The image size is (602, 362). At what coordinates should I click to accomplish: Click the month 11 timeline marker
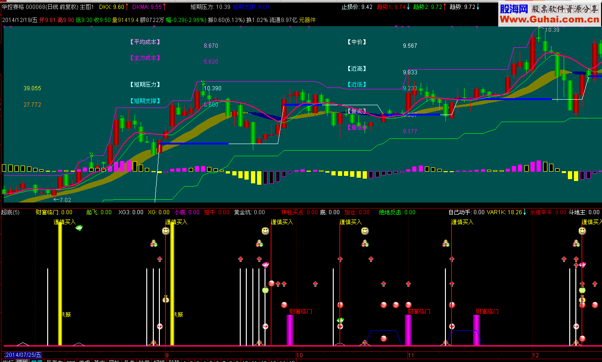click(x=411, y=355)
